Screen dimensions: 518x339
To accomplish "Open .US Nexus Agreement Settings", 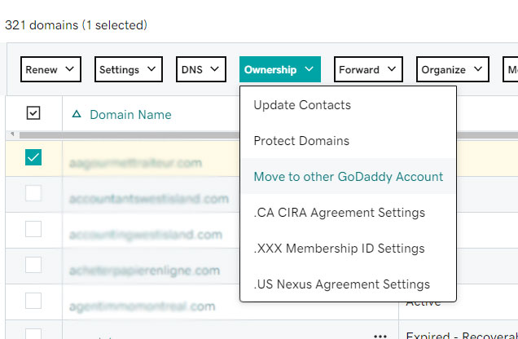I will click(x=341, y=284).
